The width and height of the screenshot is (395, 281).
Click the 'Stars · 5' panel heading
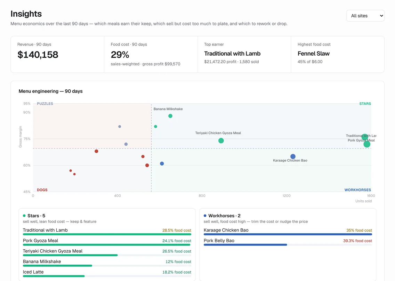pyautogui.click(x=36, y=216)
